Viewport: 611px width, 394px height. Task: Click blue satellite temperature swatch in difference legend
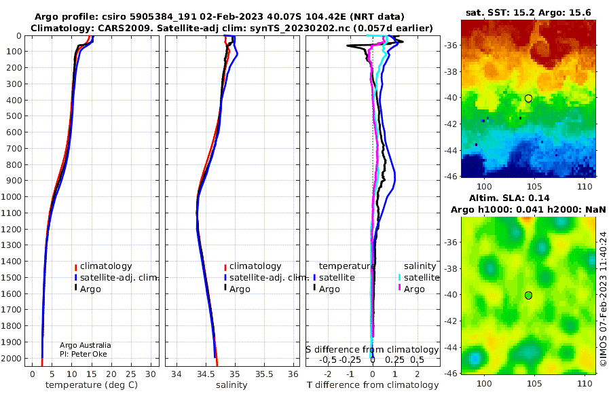pos(314,278)
